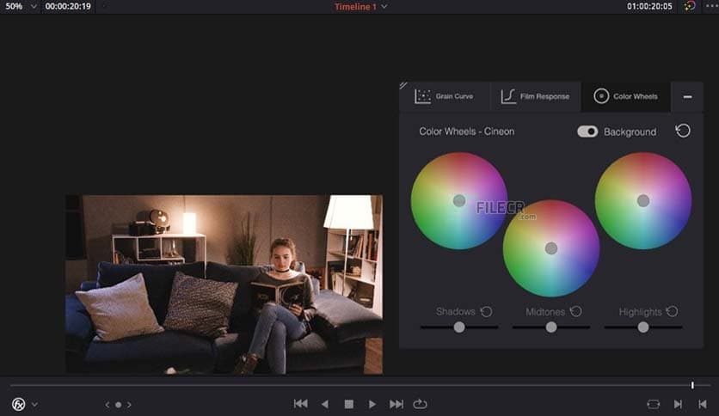
Task: Click the Midtones slider handle
Action: tap(551, 327)
